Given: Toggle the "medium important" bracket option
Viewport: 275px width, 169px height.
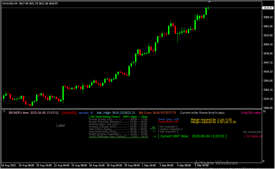Looking at the screenshot, I should tap(170, 129).
